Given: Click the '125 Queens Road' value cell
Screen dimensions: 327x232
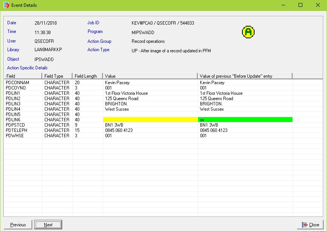Looking at the screenshot, I should point(121,99).
